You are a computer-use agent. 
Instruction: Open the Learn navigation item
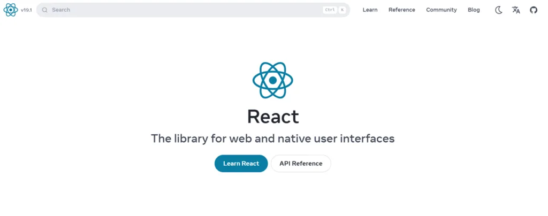click(x=370, y=10)
